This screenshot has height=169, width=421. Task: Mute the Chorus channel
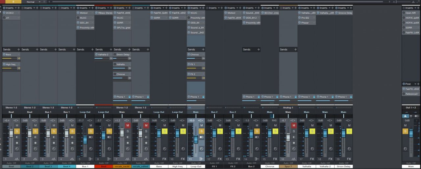[275, 125]
